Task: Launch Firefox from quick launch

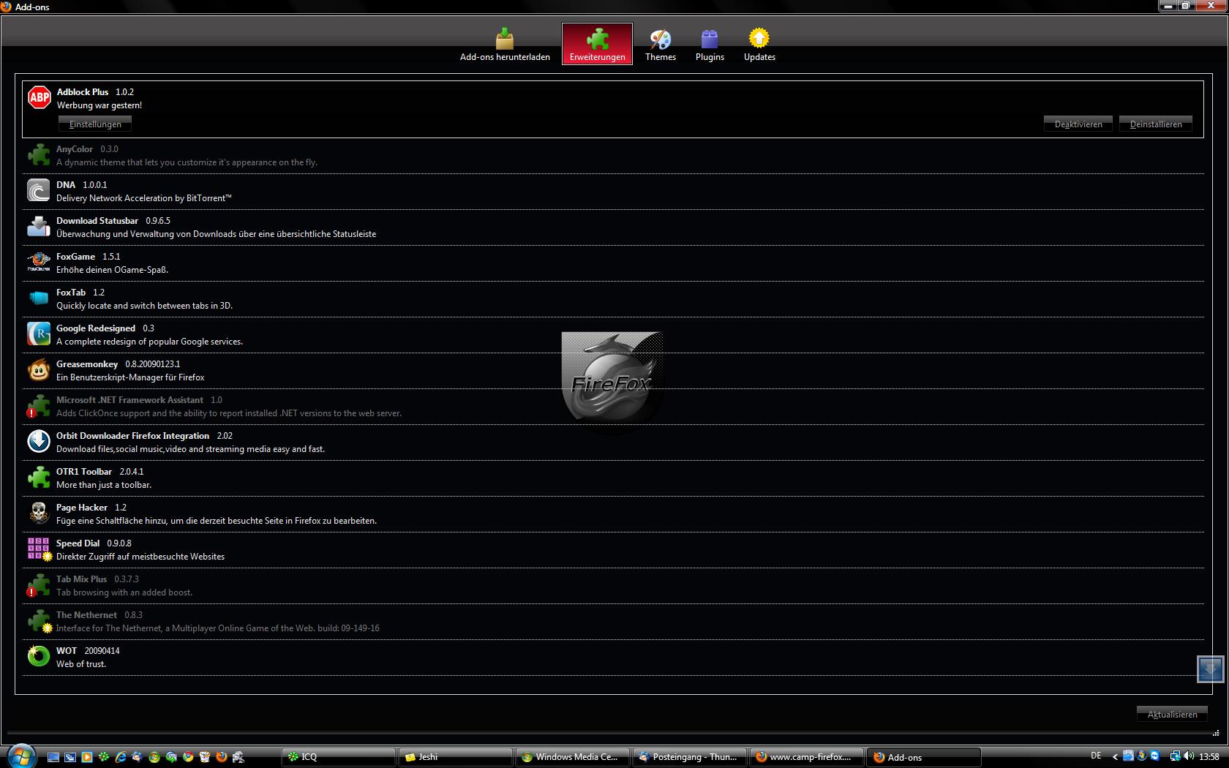Action: 222,757
